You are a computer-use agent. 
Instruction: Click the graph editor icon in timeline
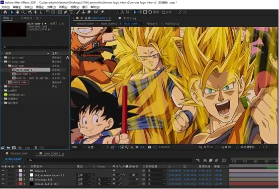224,160
